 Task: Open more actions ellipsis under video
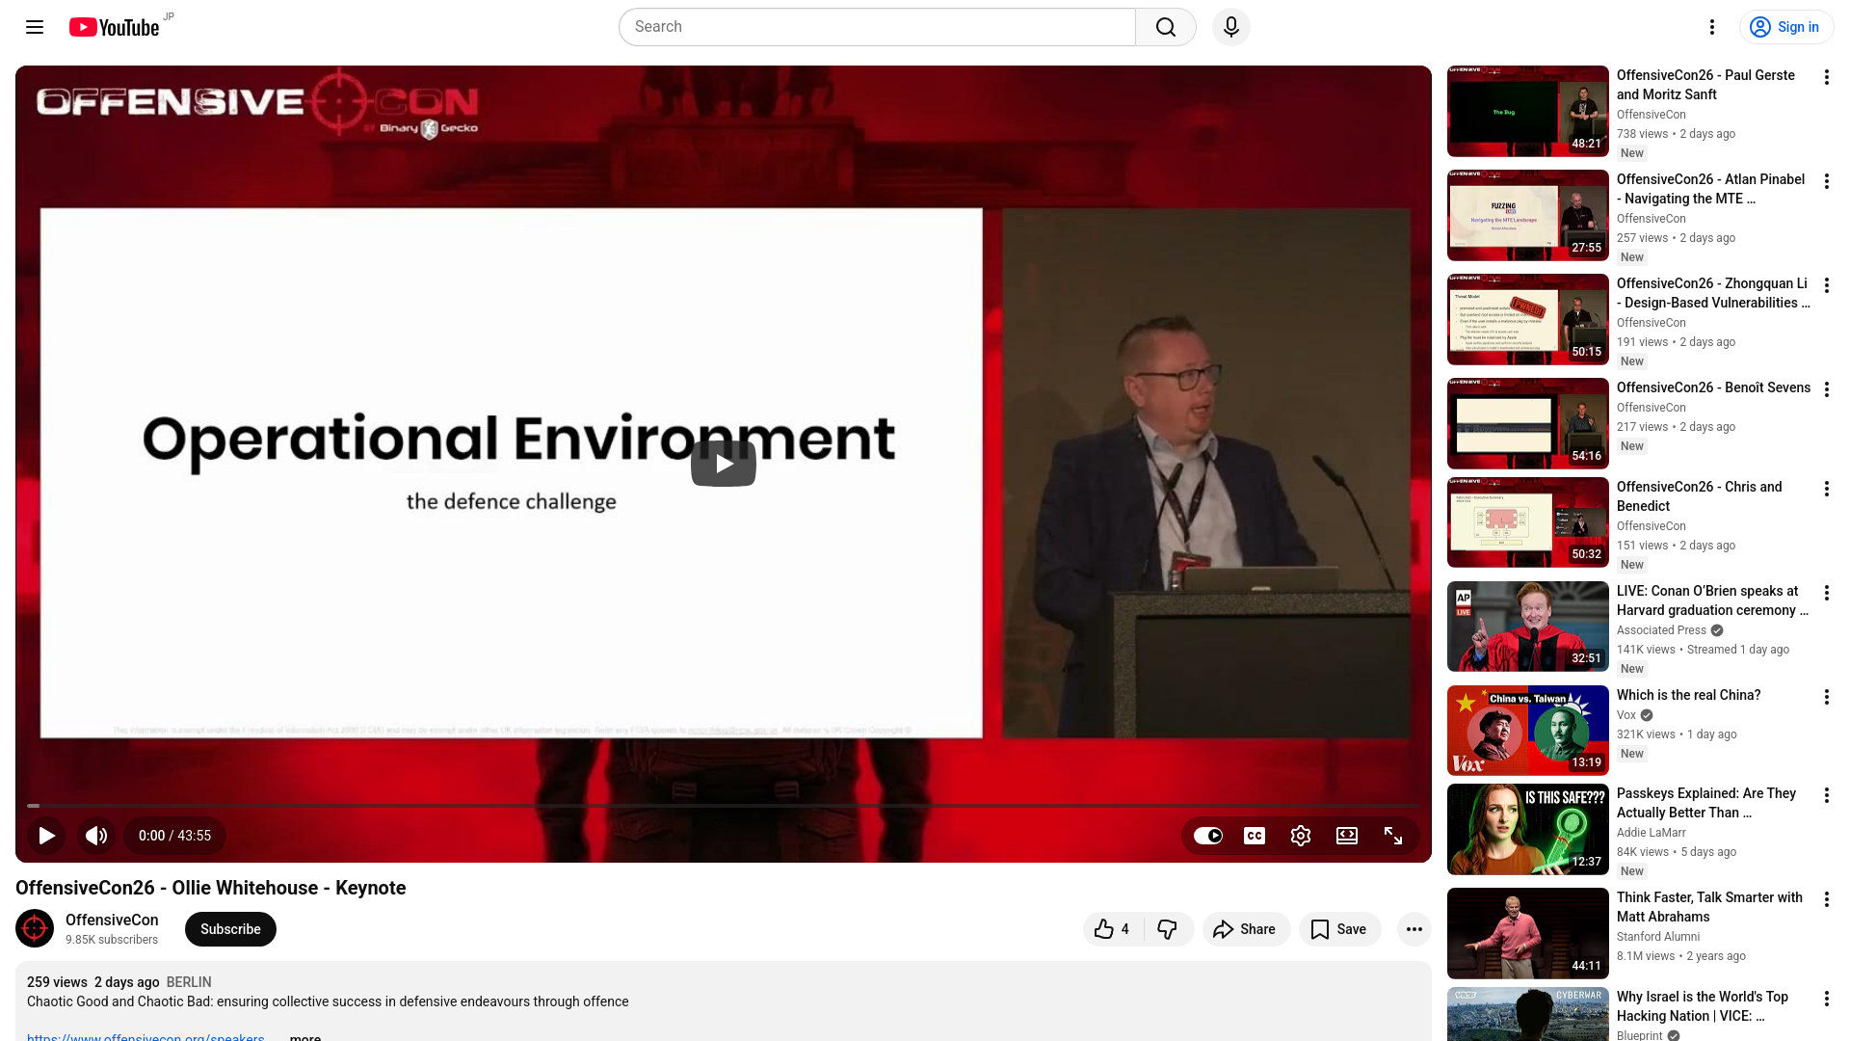pos(1414,929)
